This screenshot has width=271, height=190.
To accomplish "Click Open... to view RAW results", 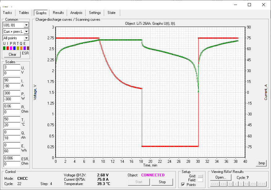I will click(x=221, y=178).
